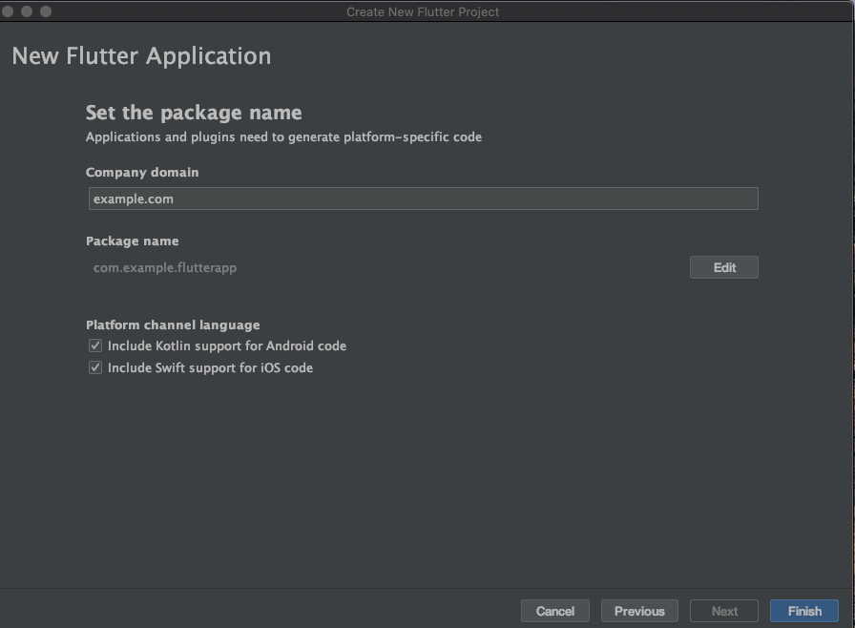Click the 'Include Swift support for iOS code' label
Viewport: 855px width, 628px height.
click(x=210, y=368)
